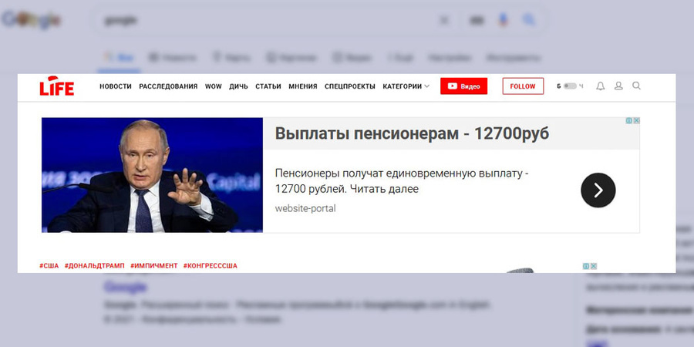Toggle the Б/Ч theme switch

[570, 86]
